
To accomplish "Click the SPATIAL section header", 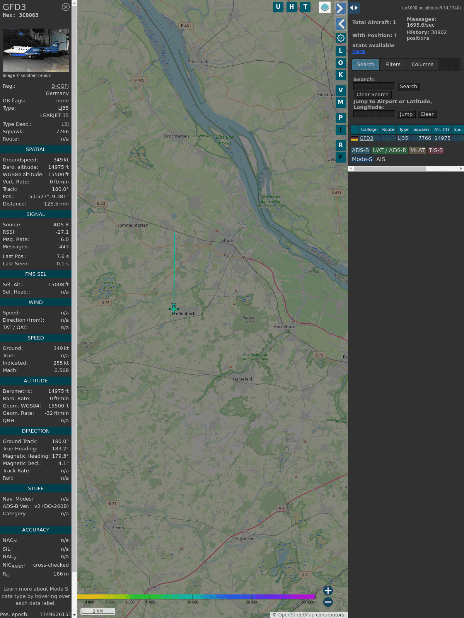I will pos(36,149).
